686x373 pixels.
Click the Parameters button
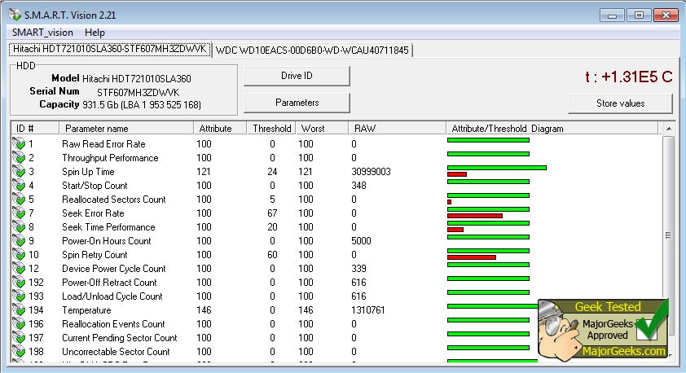(297, 103)
